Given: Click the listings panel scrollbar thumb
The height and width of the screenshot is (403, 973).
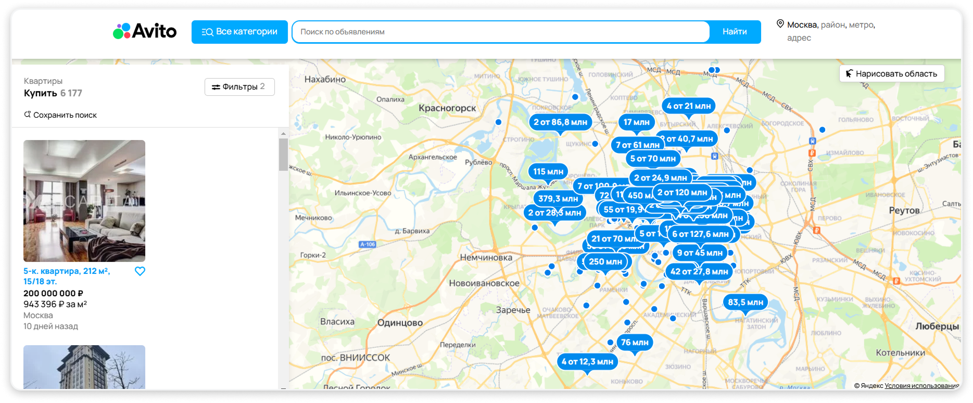Looking at the screenshot, I should (283, 155).
